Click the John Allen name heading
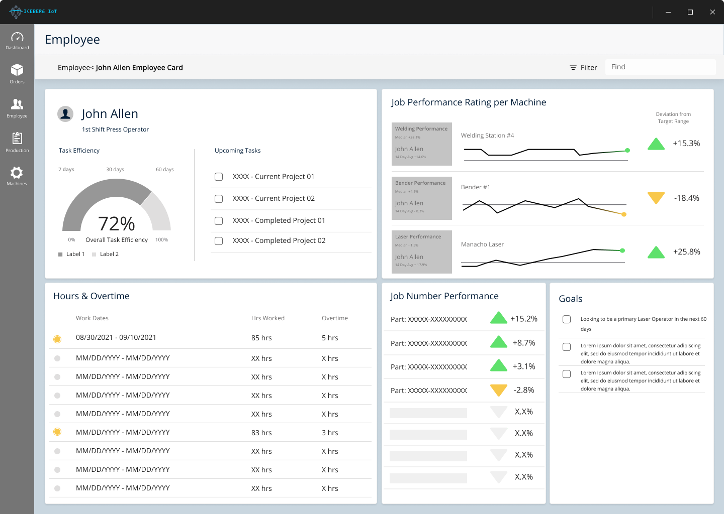Viewport: 724px width, 514px height. (x=110, y=114)
